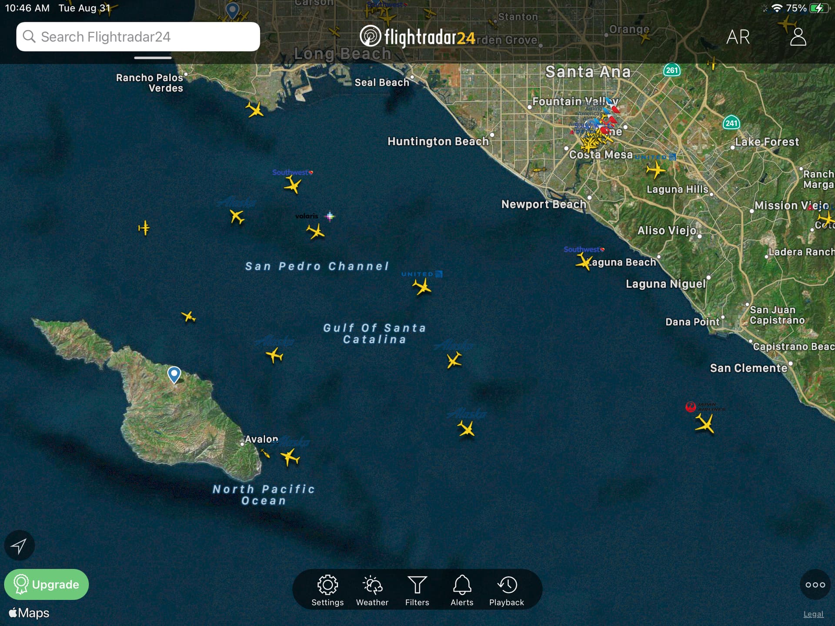
Task: Select the Alaska plane near Avalon
Action: coord(290,457)
